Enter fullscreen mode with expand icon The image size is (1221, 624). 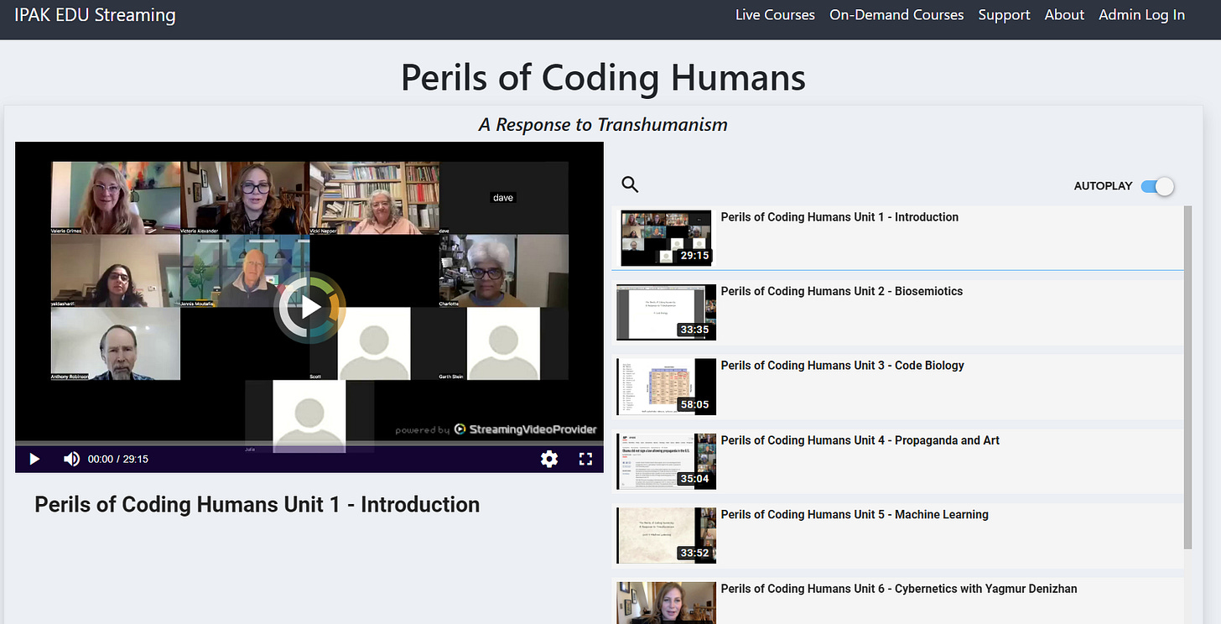(x=586, y=459)
